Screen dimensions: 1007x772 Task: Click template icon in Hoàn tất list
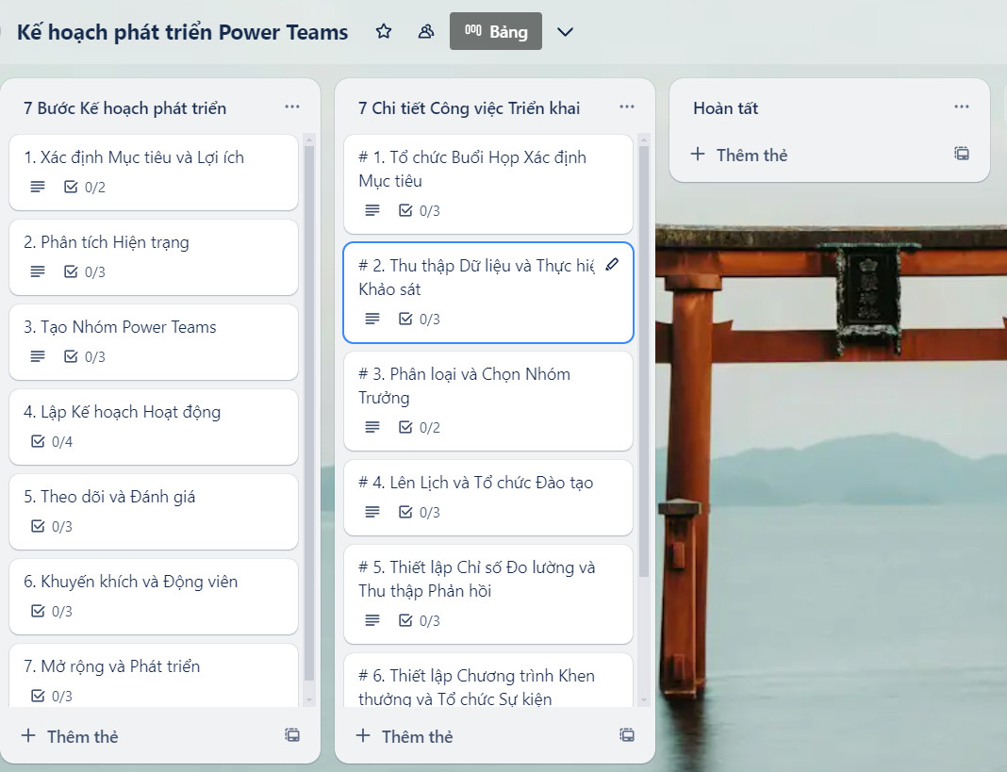(962, 154)
